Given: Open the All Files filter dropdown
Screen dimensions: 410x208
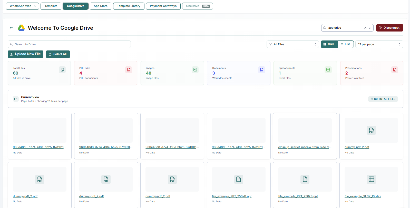Looking at the screenshot, I should click(292, 44).
